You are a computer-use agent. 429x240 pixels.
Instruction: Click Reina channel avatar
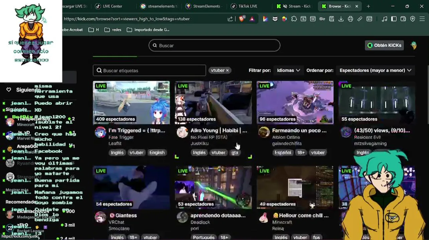264,217
